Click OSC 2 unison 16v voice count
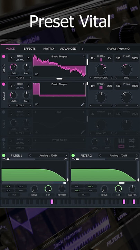 click(x=93, y=86)
